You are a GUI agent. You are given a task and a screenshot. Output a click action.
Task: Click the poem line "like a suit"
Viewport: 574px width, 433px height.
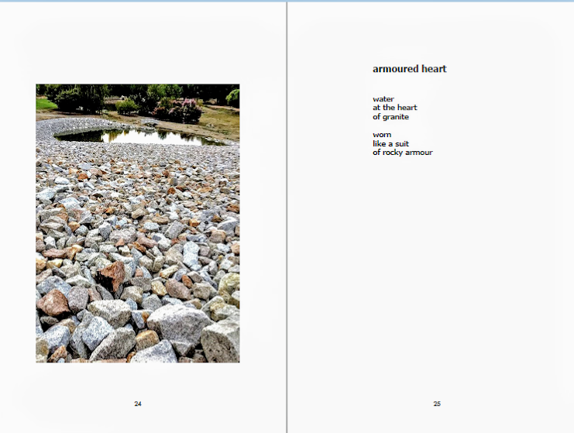point(390,143)
